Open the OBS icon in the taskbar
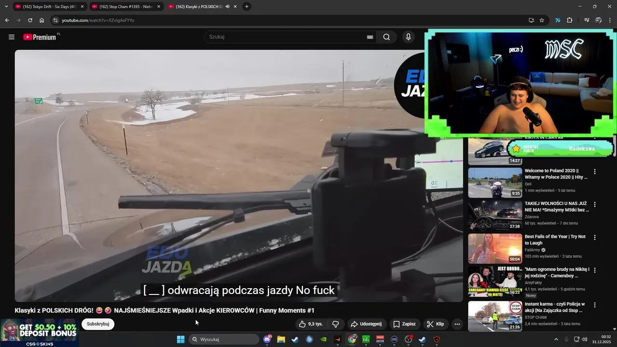This screenshot has height=347, width=617. point(408,339)
